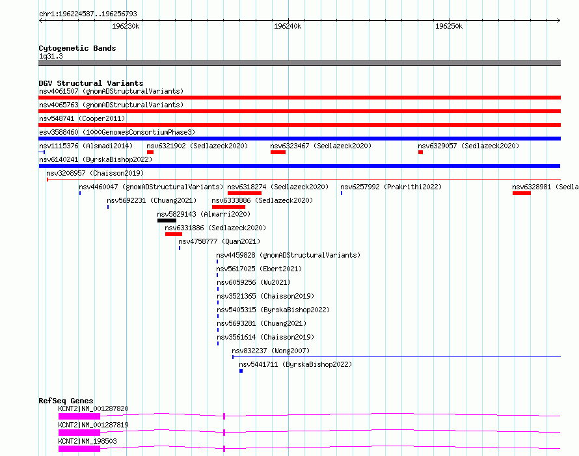The width and height of the screenshot is (579, 456).
Task: Click nsv4459828 gnomADStructuralVariants label
Action: pos(288,255)
